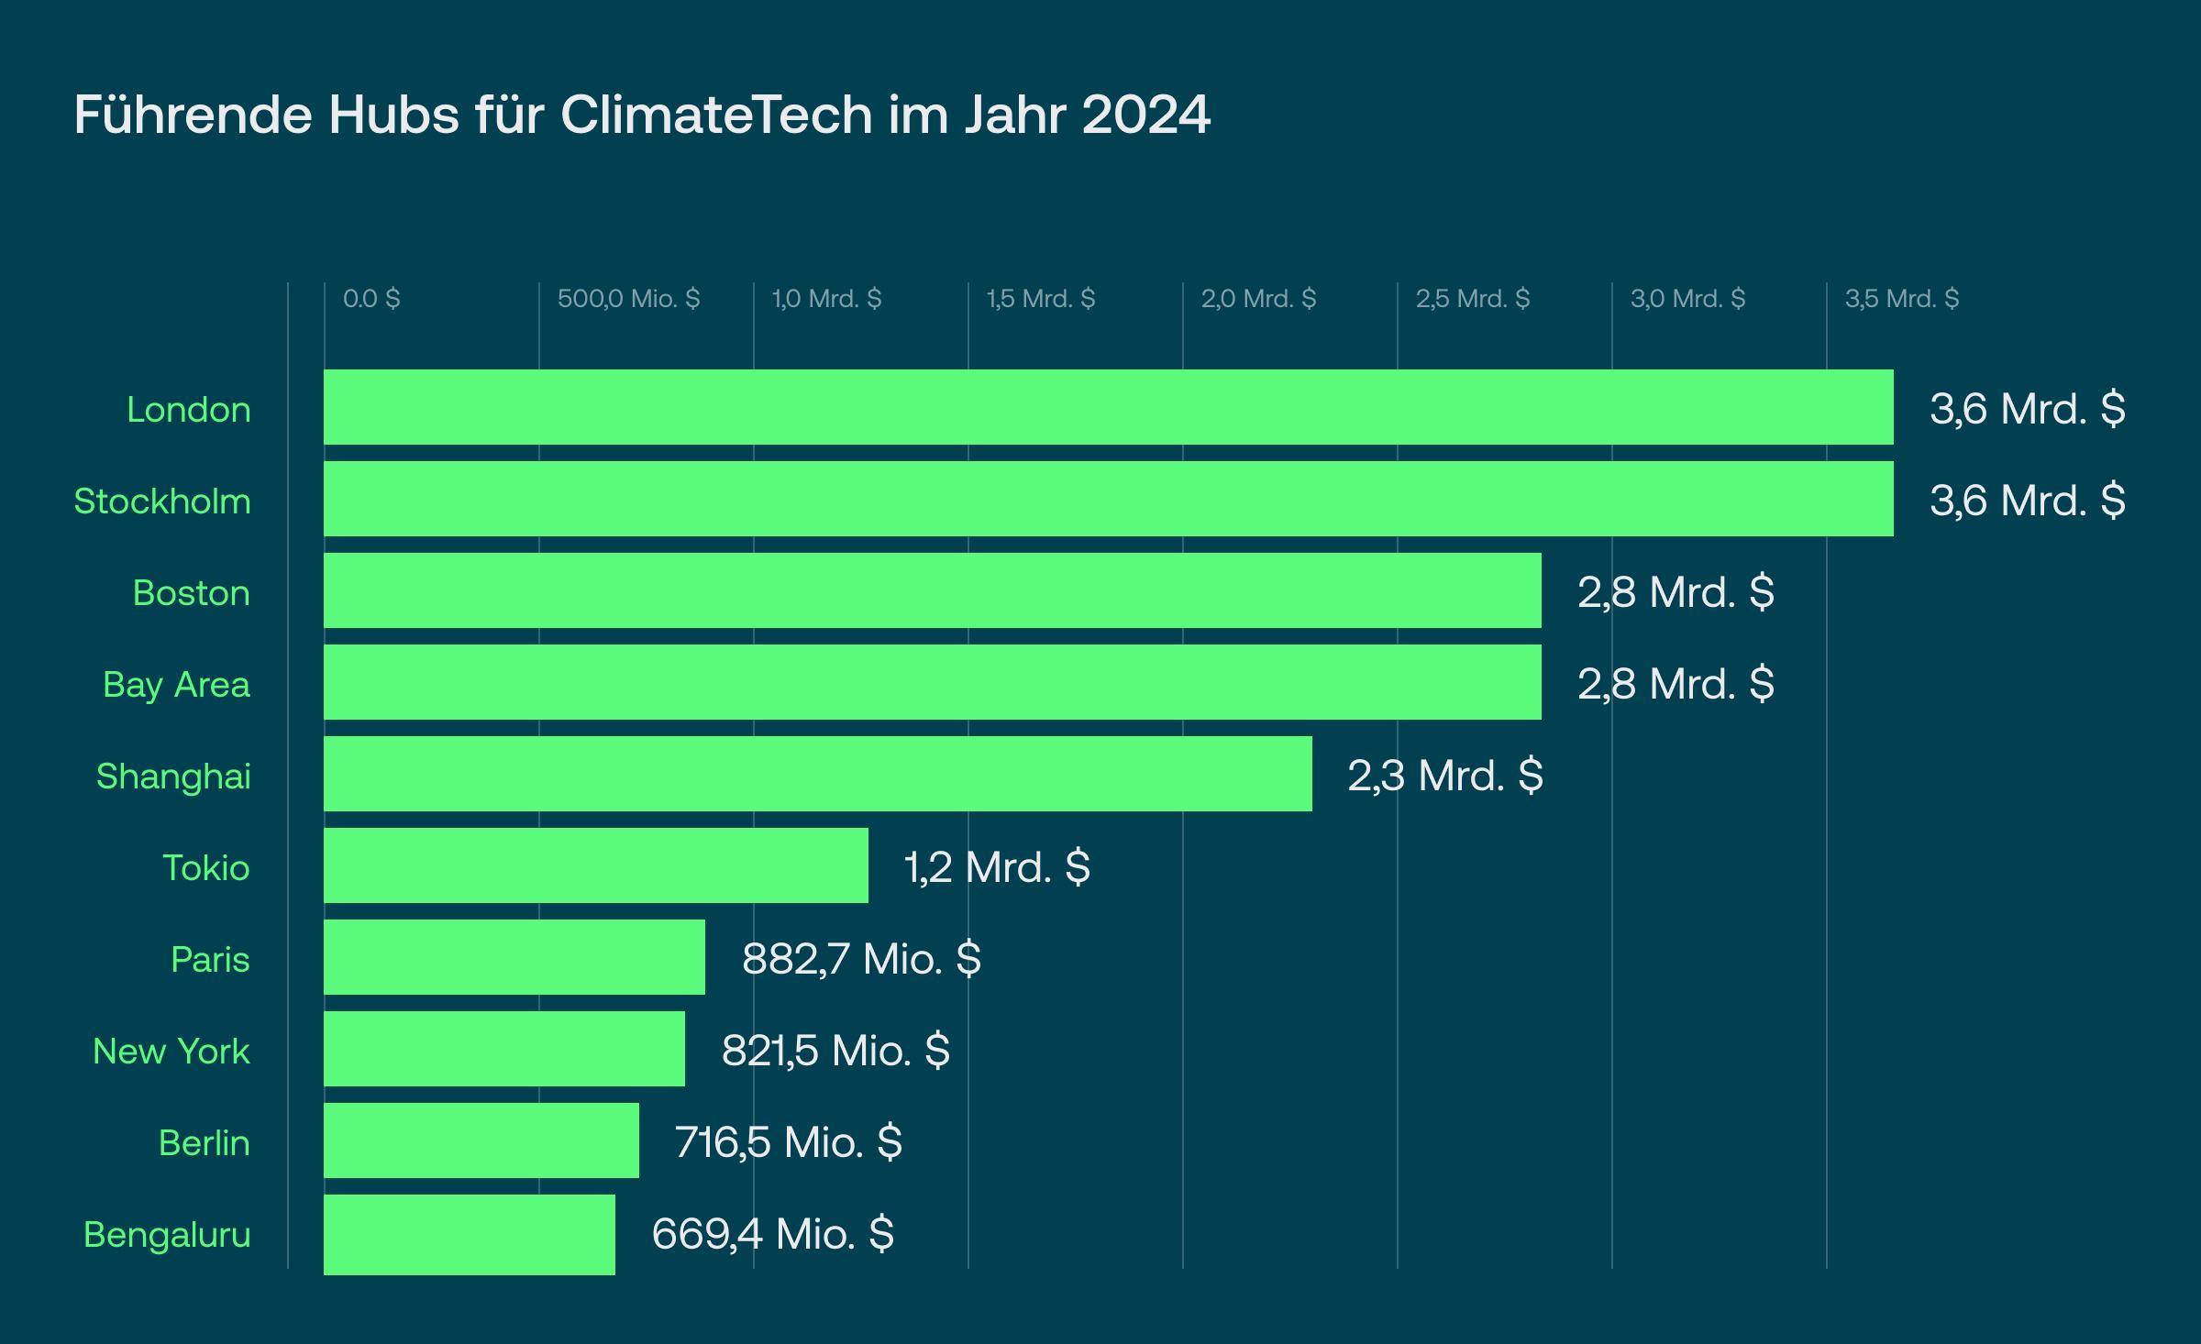Screen dimensions: 2201x1344
Task: Click the Stockholm bar
Action: click(1108, 499)
